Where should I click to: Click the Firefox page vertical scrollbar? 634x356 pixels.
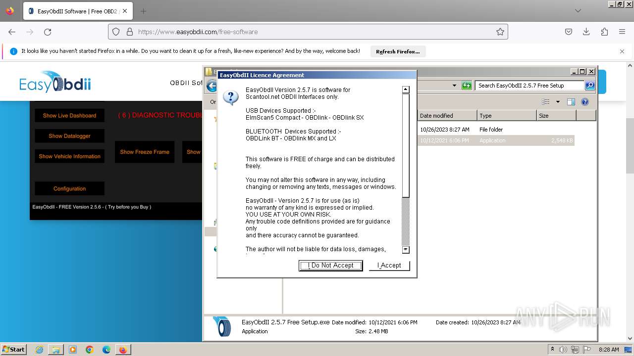[630, 146]
